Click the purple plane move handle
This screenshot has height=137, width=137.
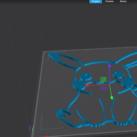[x=104, y=88]
